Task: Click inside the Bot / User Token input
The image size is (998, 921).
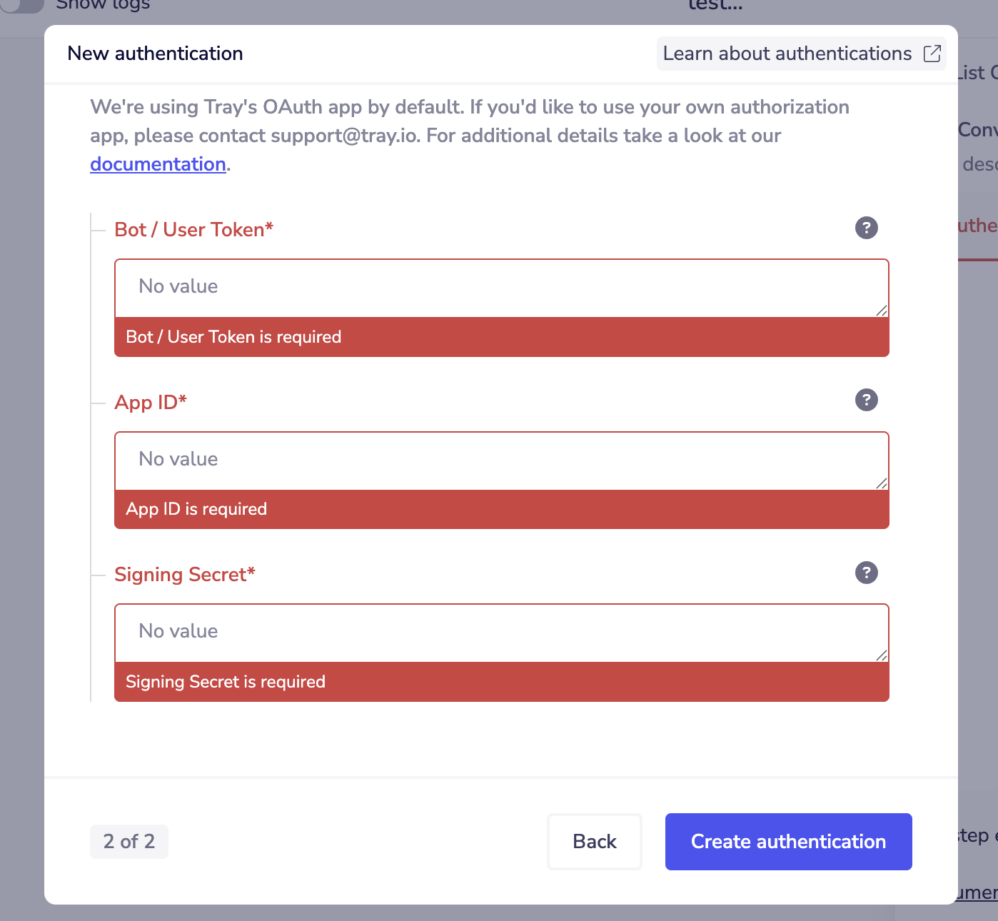Action: coord(501,286)
